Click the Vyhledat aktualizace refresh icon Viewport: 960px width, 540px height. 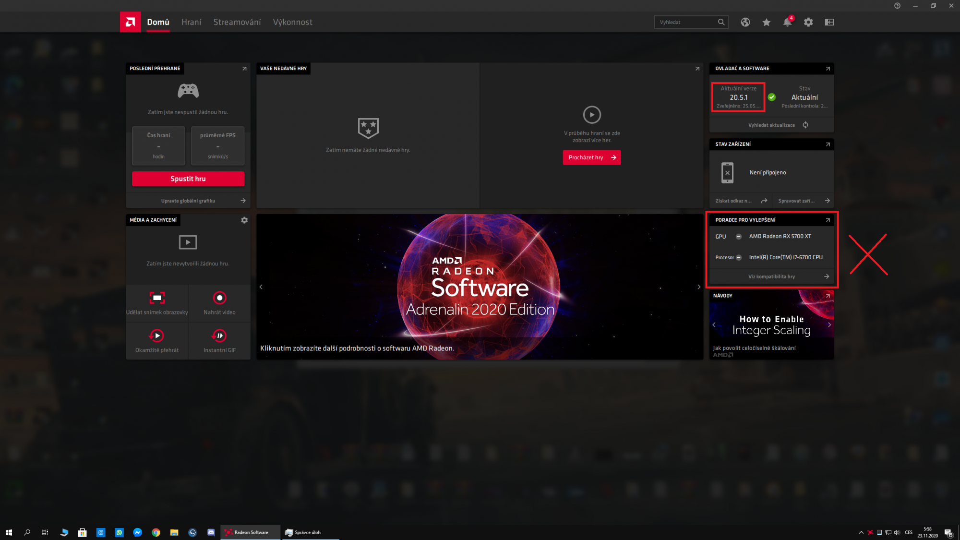click(x=805, y=125)
